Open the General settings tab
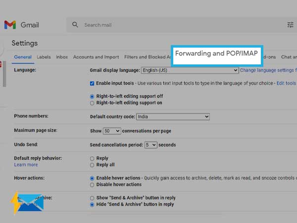Viewport: 297px width, 223px height. [23, 57]
